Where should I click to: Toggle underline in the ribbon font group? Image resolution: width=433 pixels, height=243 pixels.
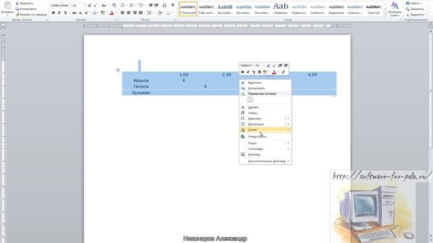pyautogui.click(x=66, y=13)
